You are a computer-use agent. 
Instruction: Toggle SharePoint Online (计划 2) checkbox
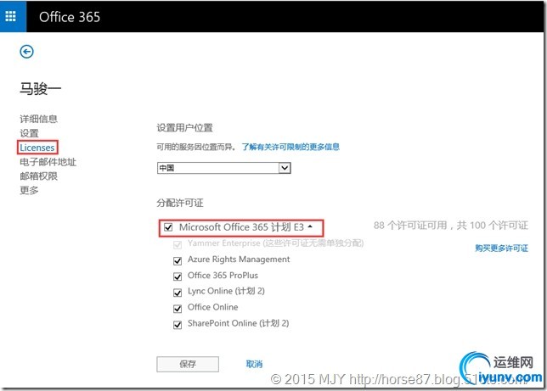click(x=178, y=325)
